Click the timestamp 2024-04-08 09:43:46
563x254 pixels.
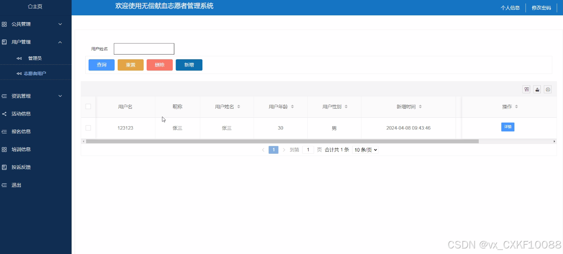pos(408,128)
